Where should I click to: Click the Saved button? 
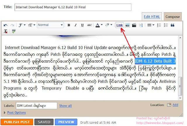44,122
